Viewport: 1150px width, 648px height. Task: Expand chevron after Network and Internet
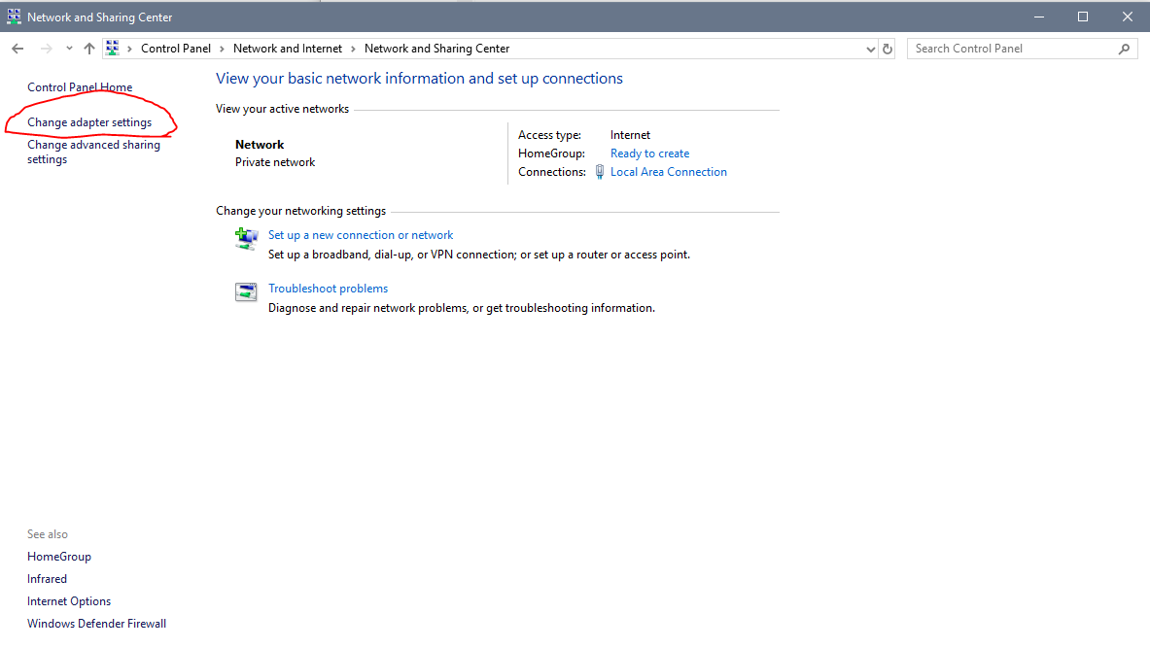pos(353,49)
